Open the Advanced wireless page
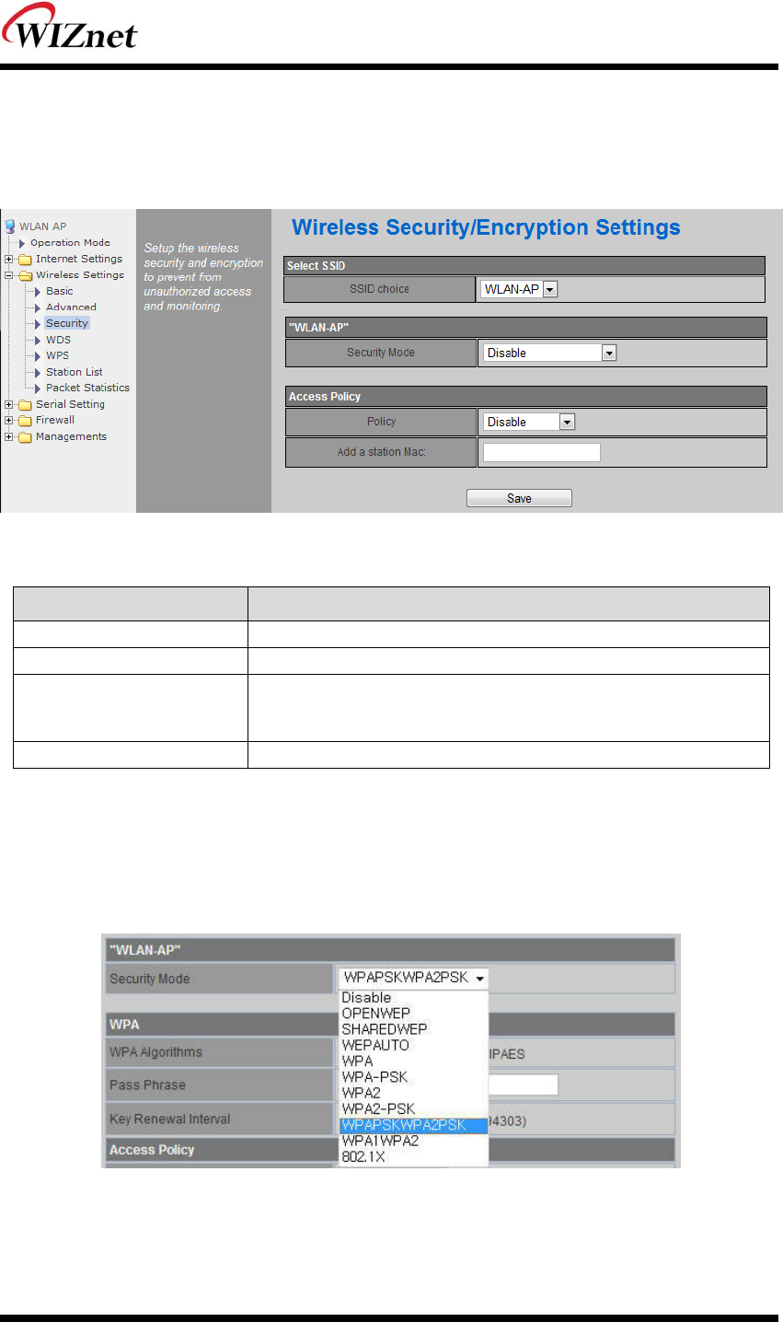 (x=71, y=307)
